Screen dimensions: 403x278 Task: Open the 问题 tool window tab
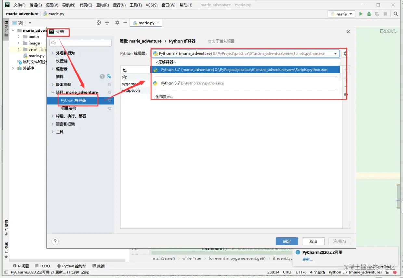click(x=20, y=266)
